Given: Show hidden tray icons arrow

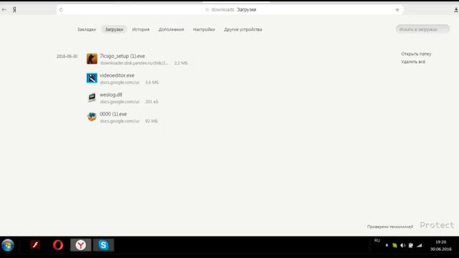Looking at the screenshot, I should pyautogui.click(x=387, y=245).
